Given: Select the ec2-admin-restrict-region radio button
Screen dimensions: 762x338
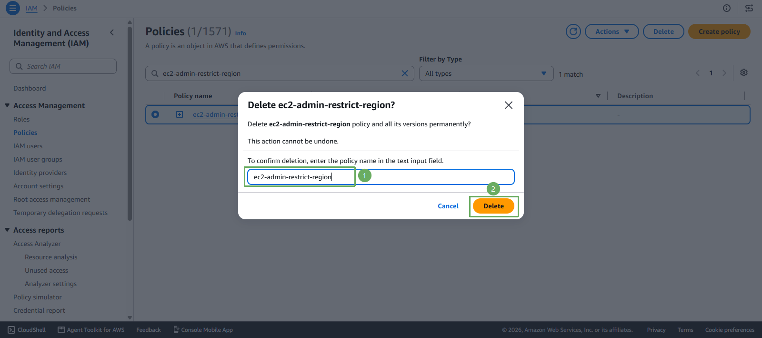Looking at the screenshot, I should coord(155,114).
